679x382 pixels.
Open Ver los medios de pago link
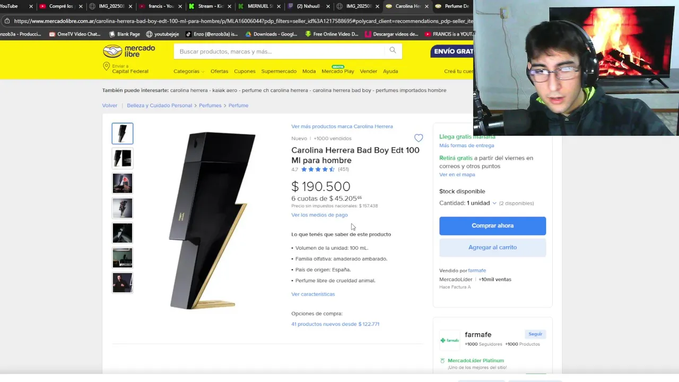click(319, 215)
